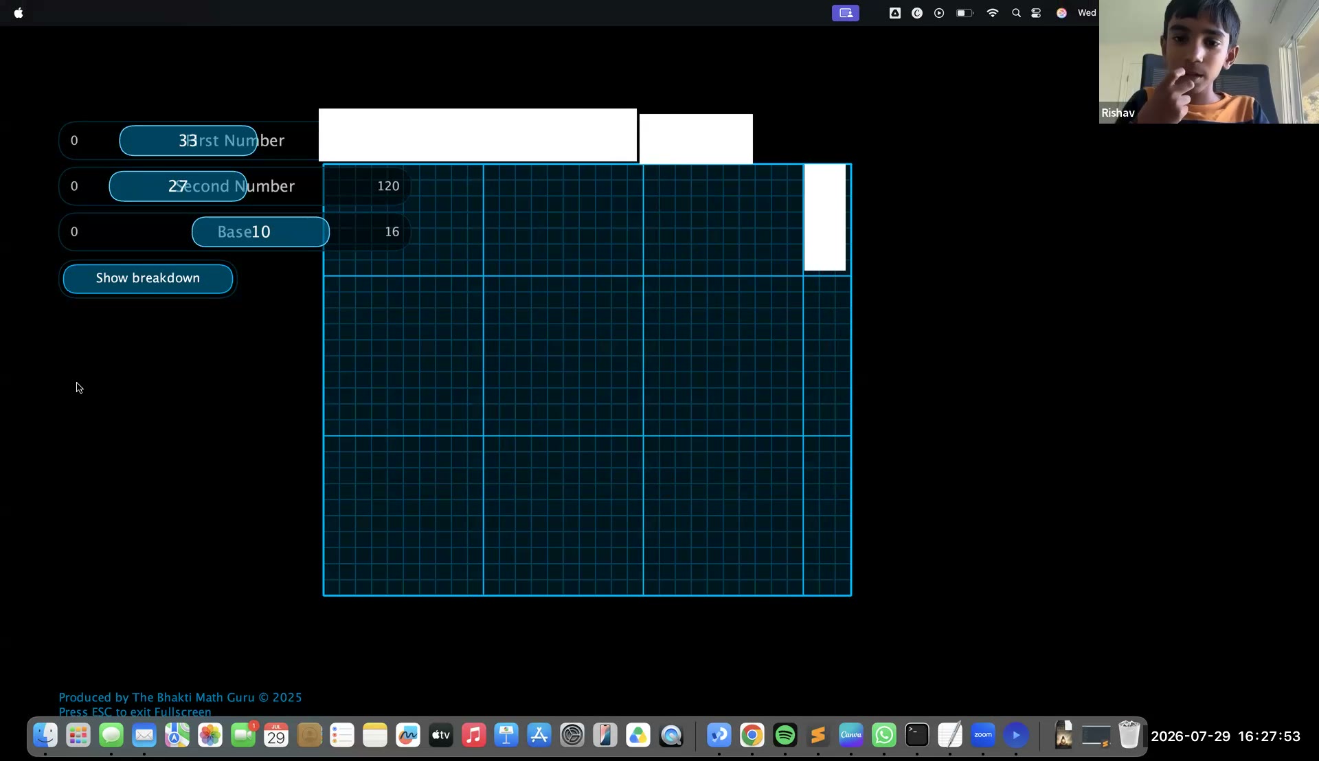This screenshot has height=761, width=1319.
Task: Open the Wi-Fi status menu
Action: pos(992,13)
